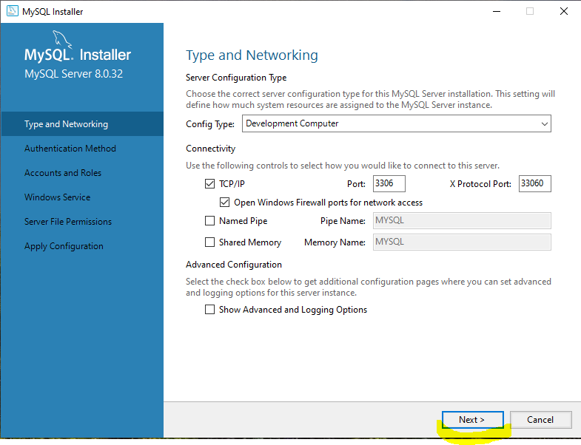Click the MySQL Installer title bar icon
The width and height of the screenshot is (581, 445).
tap(13, 11)
